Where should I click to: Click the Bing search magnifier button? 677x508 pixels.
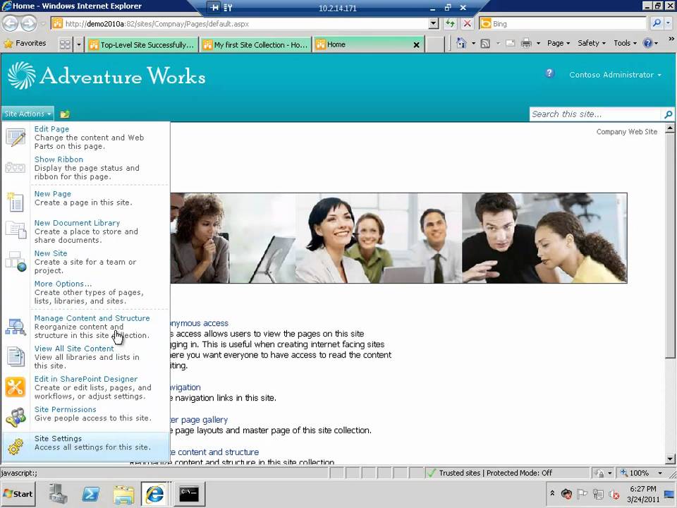pos(657,23)
